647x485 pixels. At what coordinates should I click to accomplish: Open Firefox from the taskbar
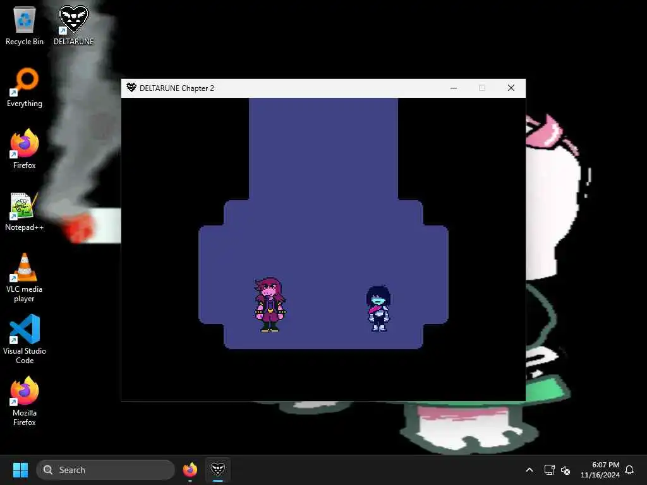(190, 470)
